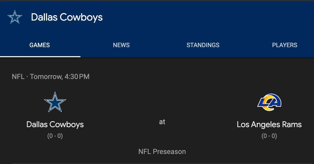Click the (0 - 0) record under Dallas Cowboys
The width and height of the screenshot is (314, 164).
click(x=55, y=136)
